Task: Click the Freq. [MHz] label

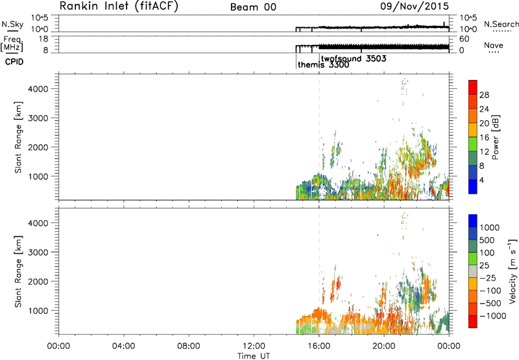Action: coord(12,44)
